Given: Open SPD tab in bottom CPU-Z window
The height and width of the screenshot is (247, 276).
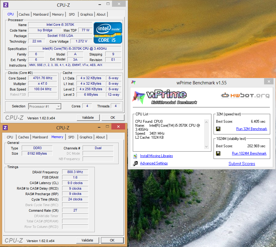Looking at the screenshot, I should [x=71, y=137].
